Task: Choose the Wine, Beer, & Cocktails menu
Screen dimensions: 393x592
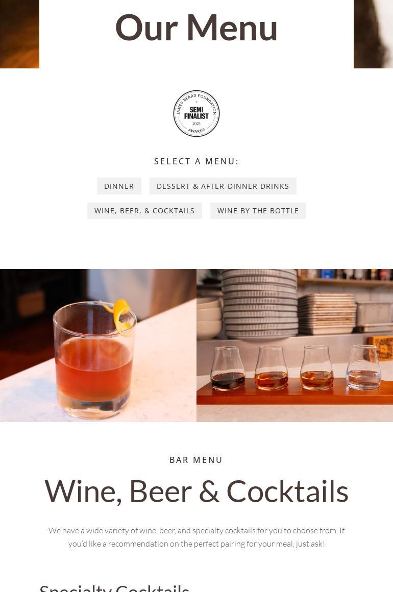Action: pos(144,211)
